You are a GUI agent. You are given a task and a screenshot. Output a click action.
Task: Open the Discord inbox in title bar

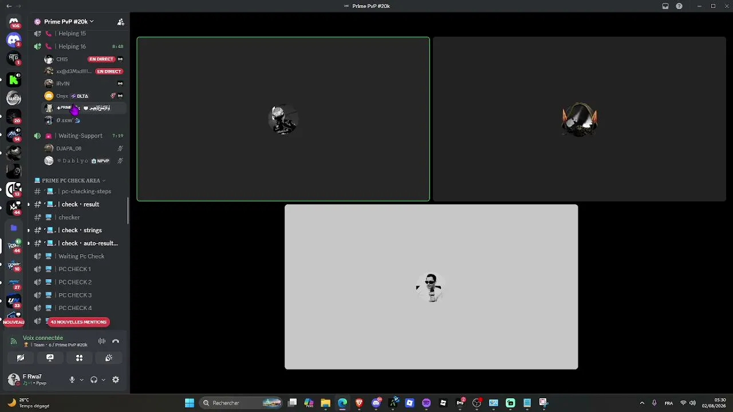click(665, 6)
